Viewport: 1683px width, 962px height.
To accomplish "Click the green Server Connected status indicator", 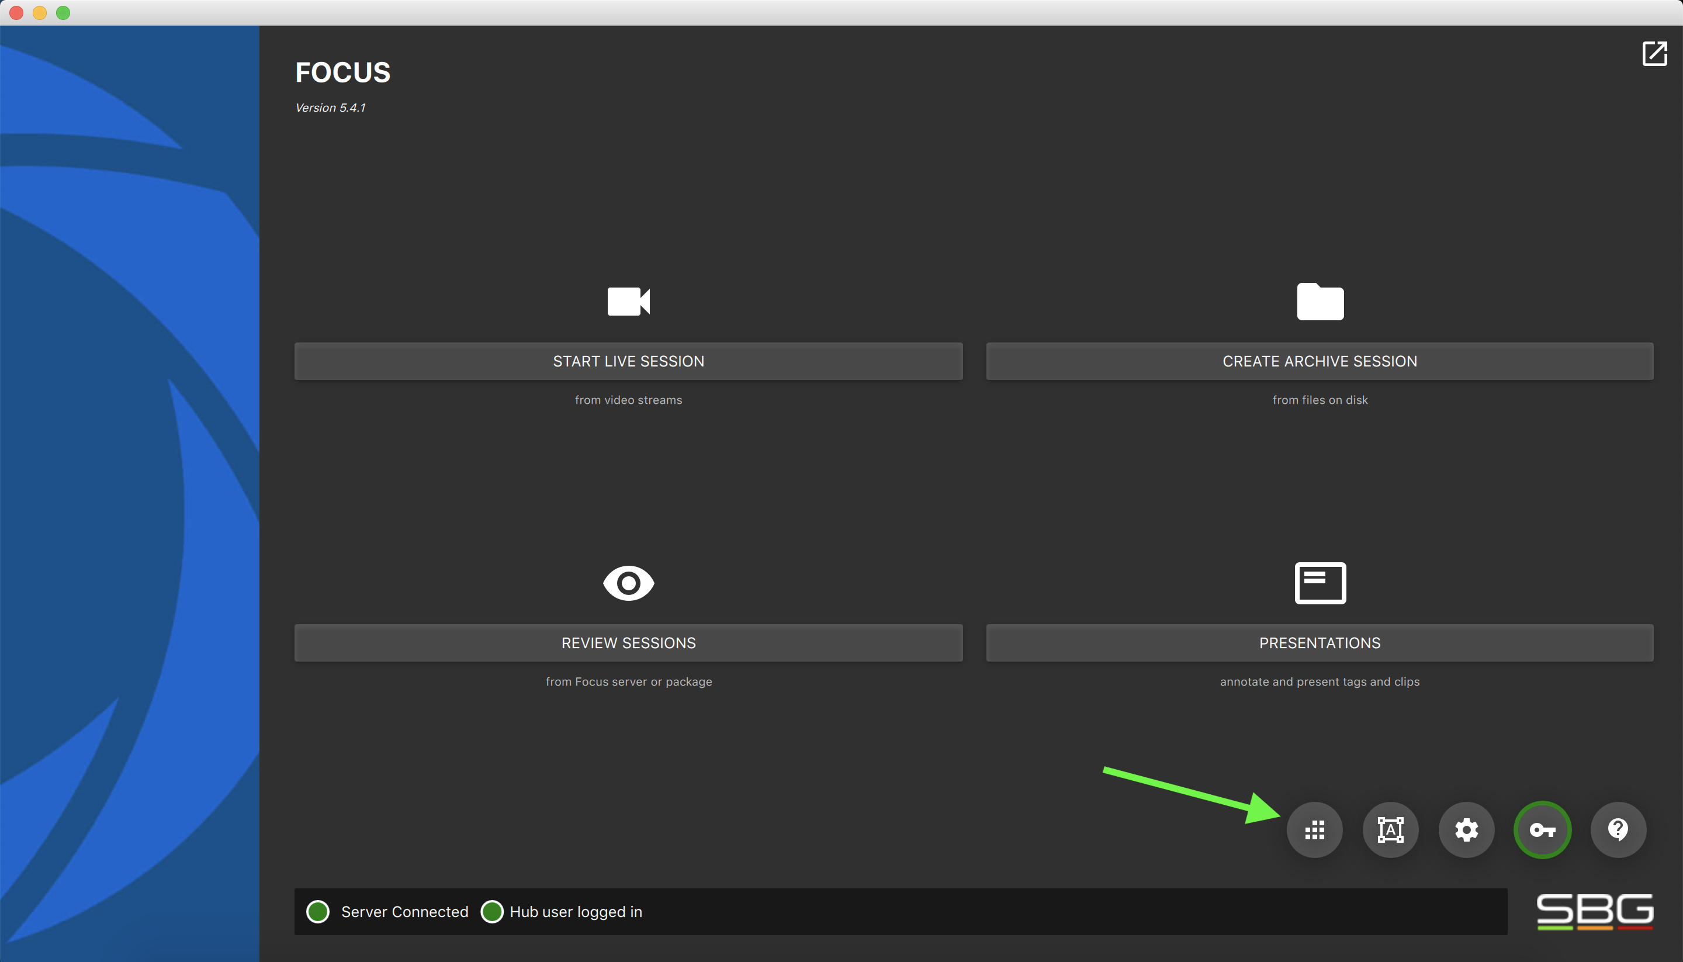I will (318, 912).
